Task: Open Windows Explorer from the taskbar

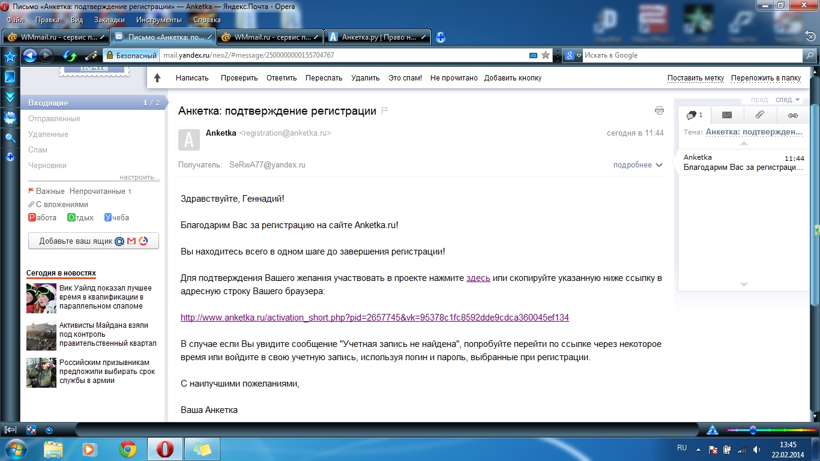Action: pos(53,449)
